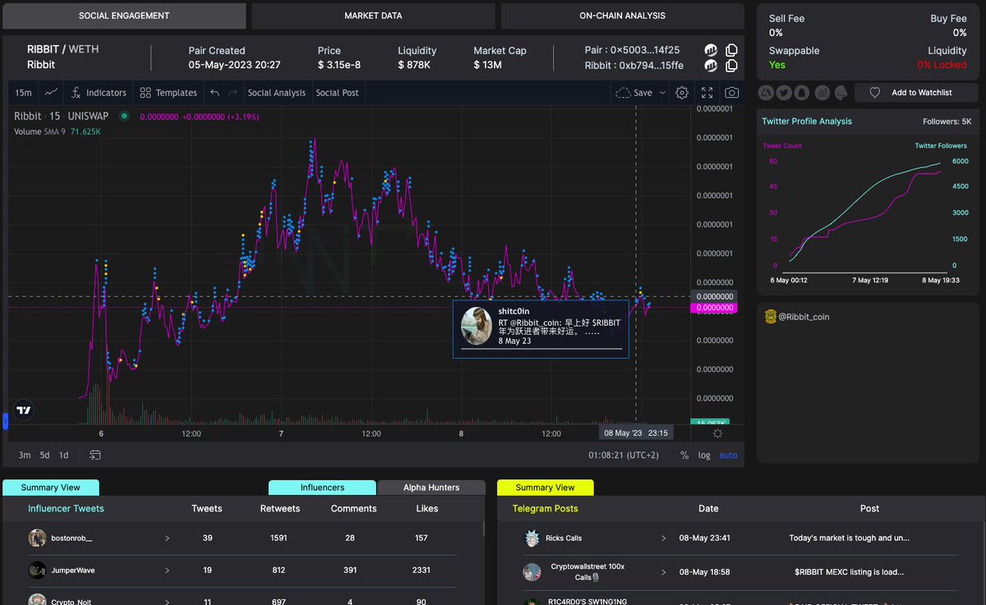Click Social Analysis toolbar button
986x605 pixels.
point(277,93)
